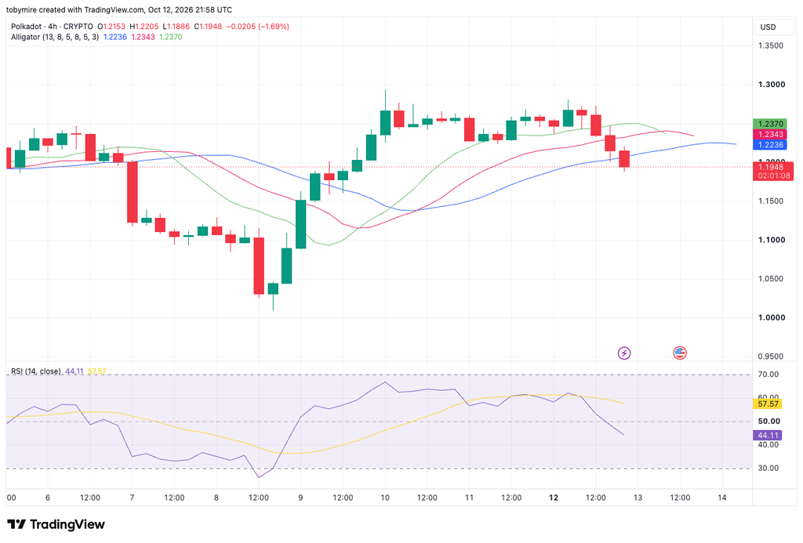The image size is (803, 543).
Task: Click date label 9 on time axis
Action: pos(300,498)
